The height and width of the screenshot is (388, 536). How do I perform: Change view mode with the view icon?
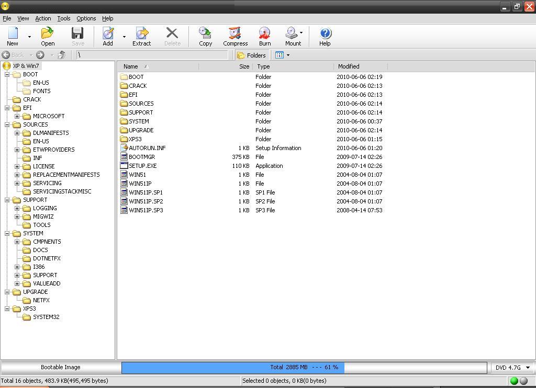tap(280, 55)
